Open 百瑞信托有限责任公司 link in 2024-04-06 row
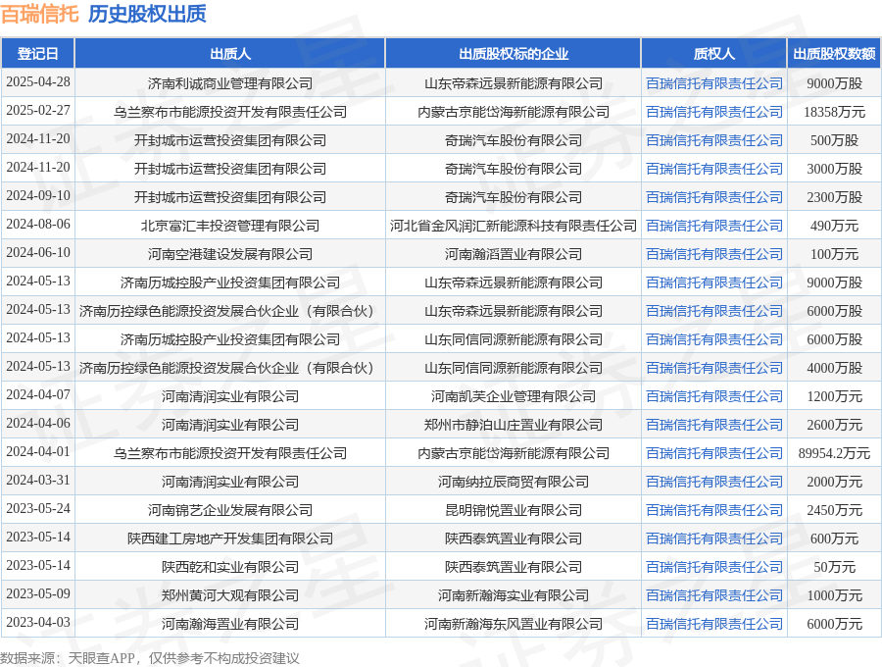Viewport: 882px width, 667px height. [x=713, y=425]
